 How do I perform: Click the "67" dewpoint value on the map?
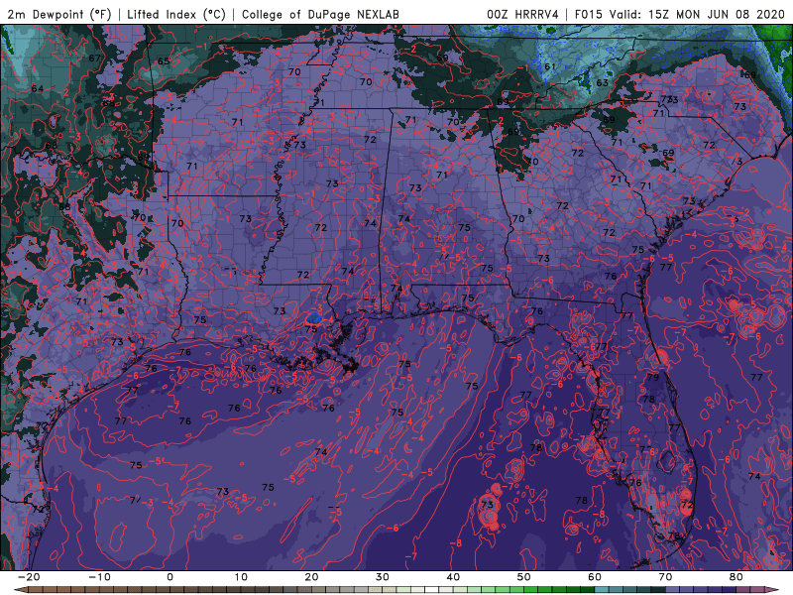[x=94, y=59]
